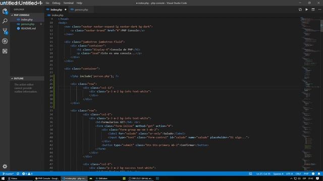Open the Windows Action Center notifications

pyautogui.click(x=317, y=178)
